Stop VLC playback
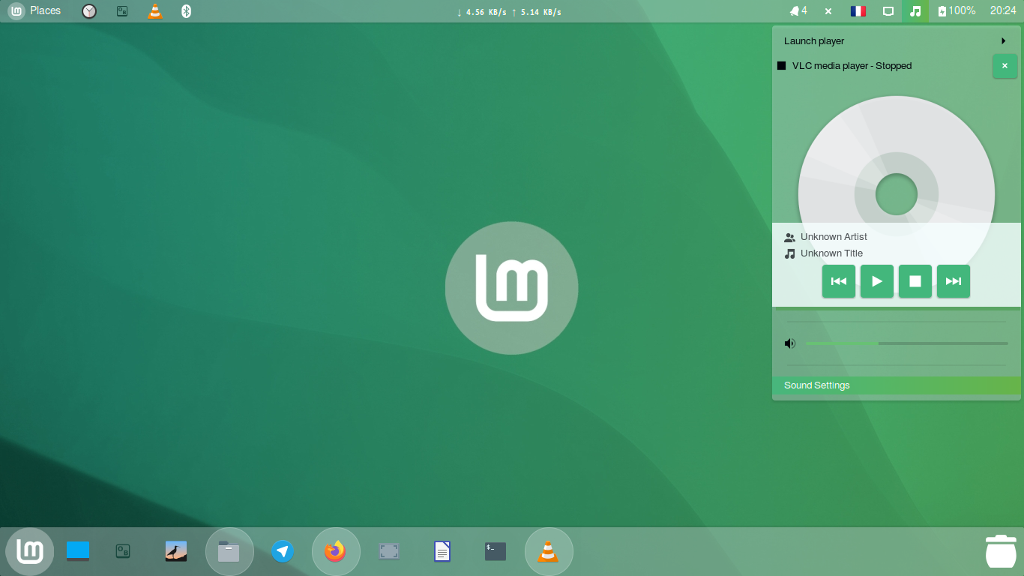The width and height of the screenshot is (1024, 576). (x=915, y=281)
